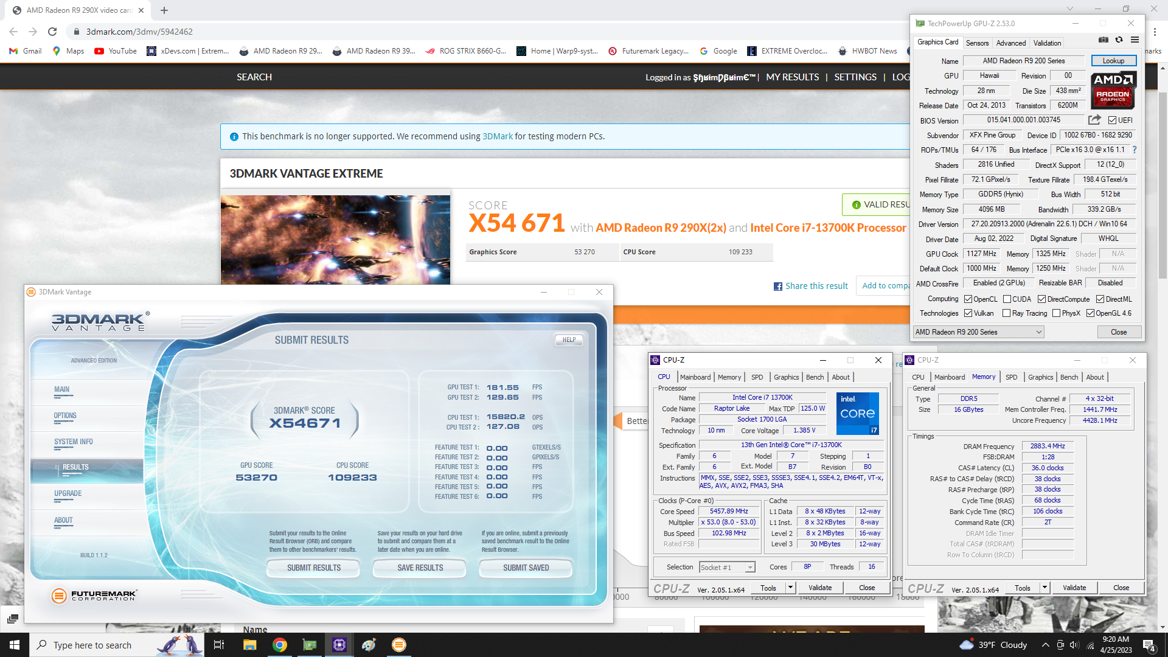Open the Paint app from the taskbar
Image resolution: width=1168 pixels, height=657 pixels.
369,645
